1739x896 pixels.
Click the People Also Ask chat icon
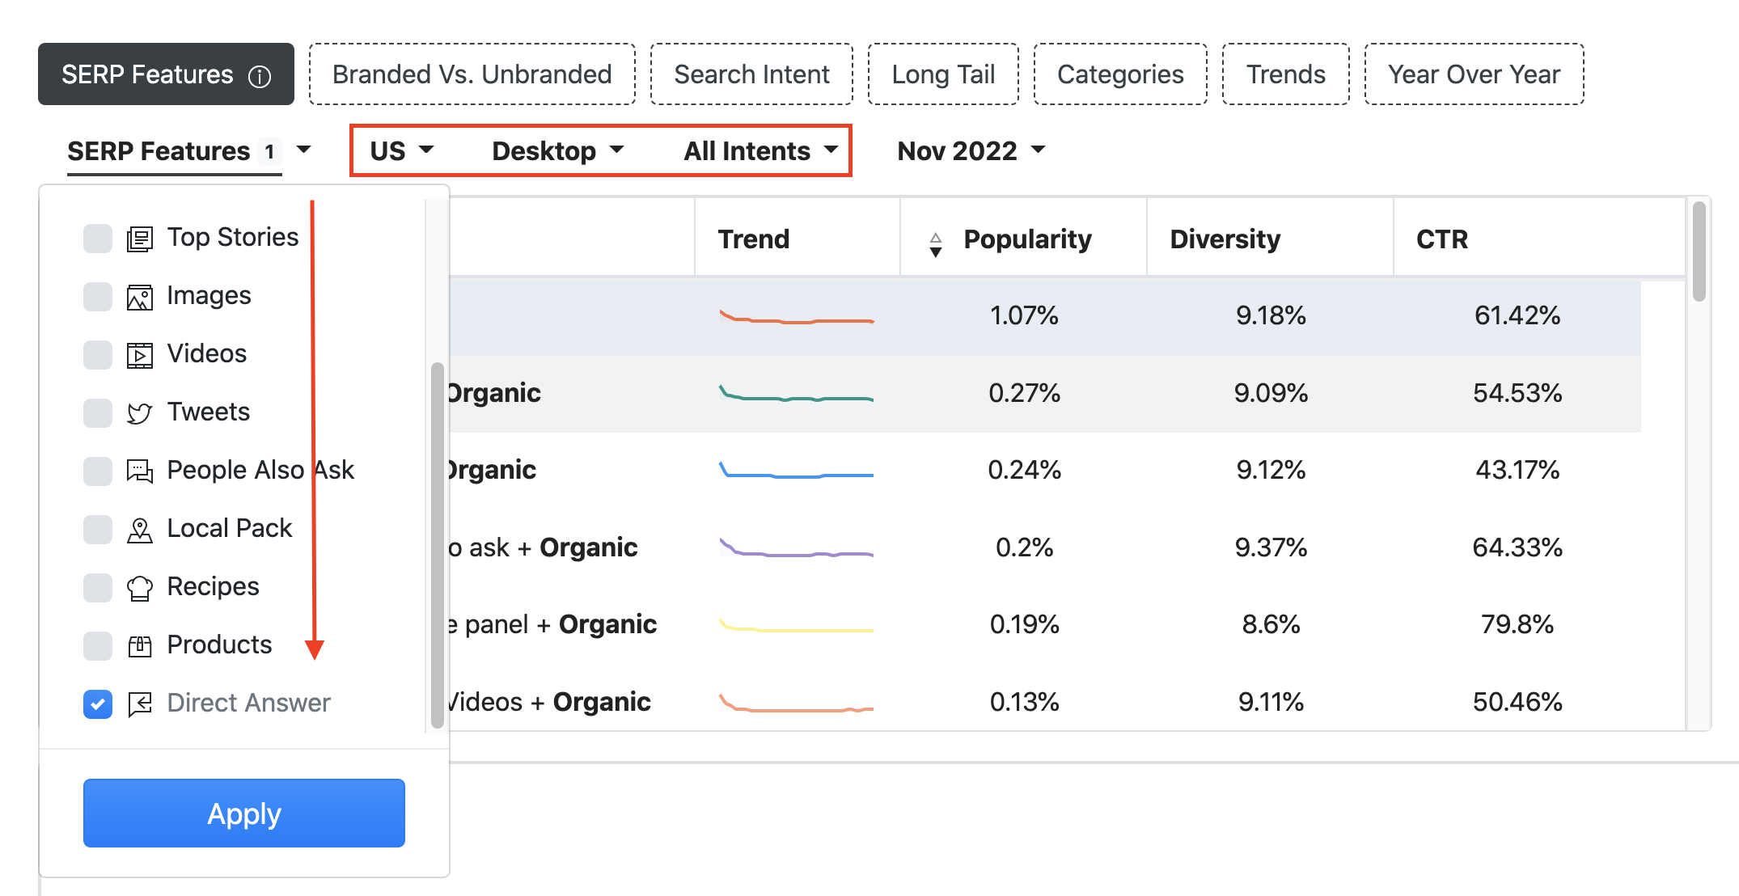coord(139,471)
